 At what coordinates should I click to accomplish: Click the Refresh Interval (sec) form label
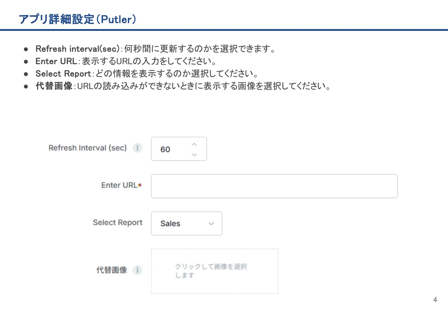pos(88,148)
